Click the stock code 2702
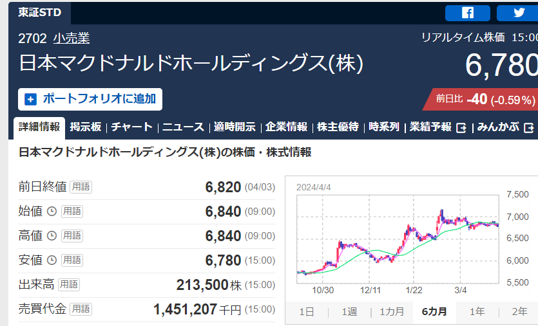 [32, 39]
